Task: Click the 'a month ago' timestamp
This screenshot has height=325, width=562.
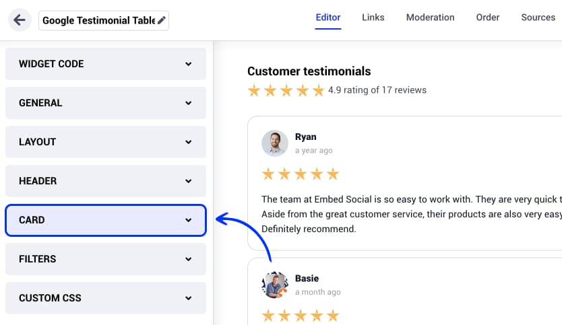Action: point(318,292)
